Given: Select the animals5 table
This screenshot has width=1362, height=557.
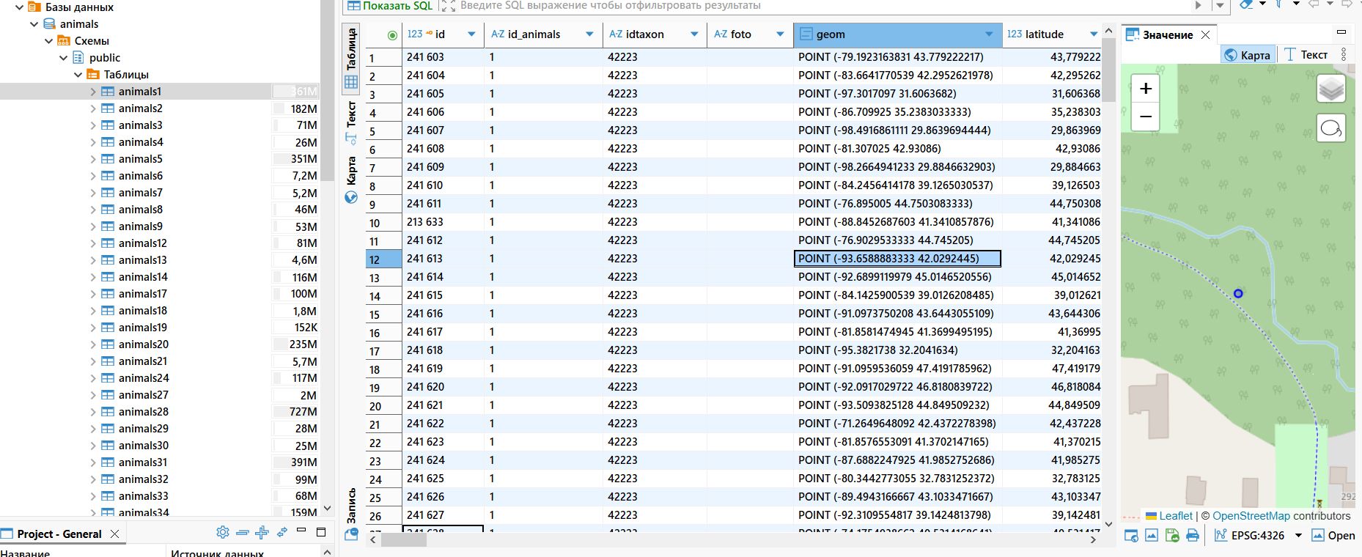Looking at the screenshot, I should pos(141,159).
